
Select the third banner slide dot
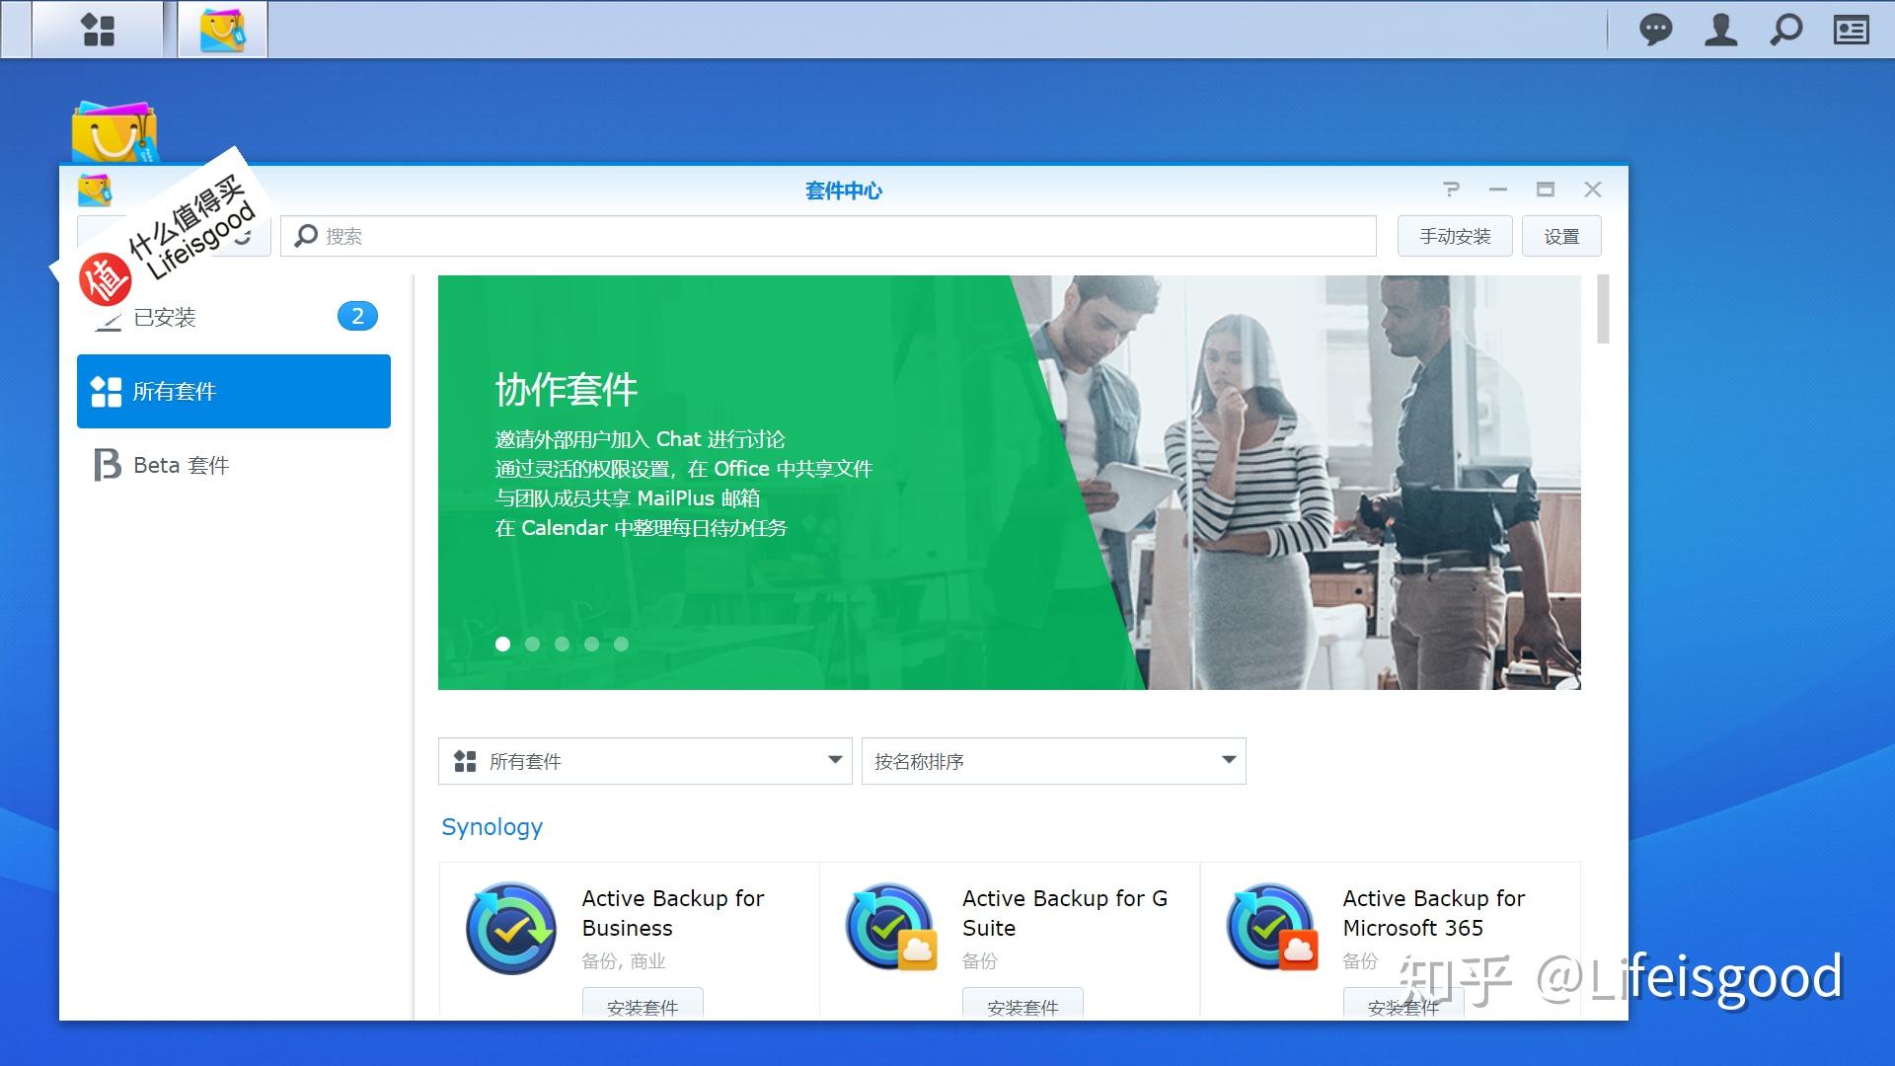coord(562,644)
